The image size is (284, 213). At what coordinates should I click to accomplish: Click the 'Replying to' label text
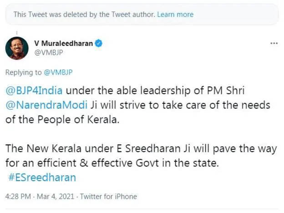[x=23, y=72]
